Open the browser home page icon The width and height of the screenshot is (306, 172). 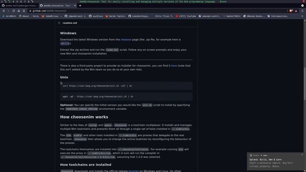(19, 11)
